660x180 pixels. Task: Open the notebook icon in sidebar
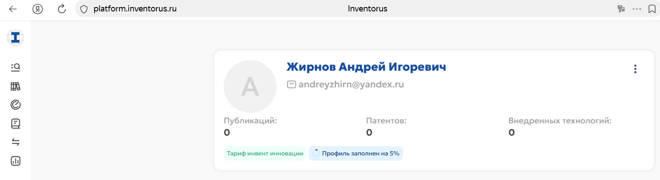coord(15,123)
